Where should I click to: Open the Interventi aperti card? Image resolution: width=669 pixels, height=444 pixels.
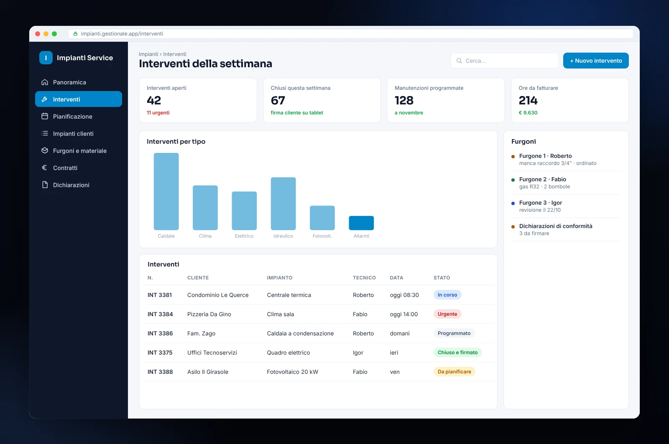pyautogui.click(x=198, y=100)
